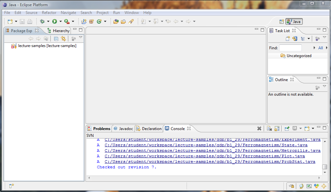Click the Last Edit Location icon
The height and width of the screenshot is (192, 331).
click(x=168, y=21)
